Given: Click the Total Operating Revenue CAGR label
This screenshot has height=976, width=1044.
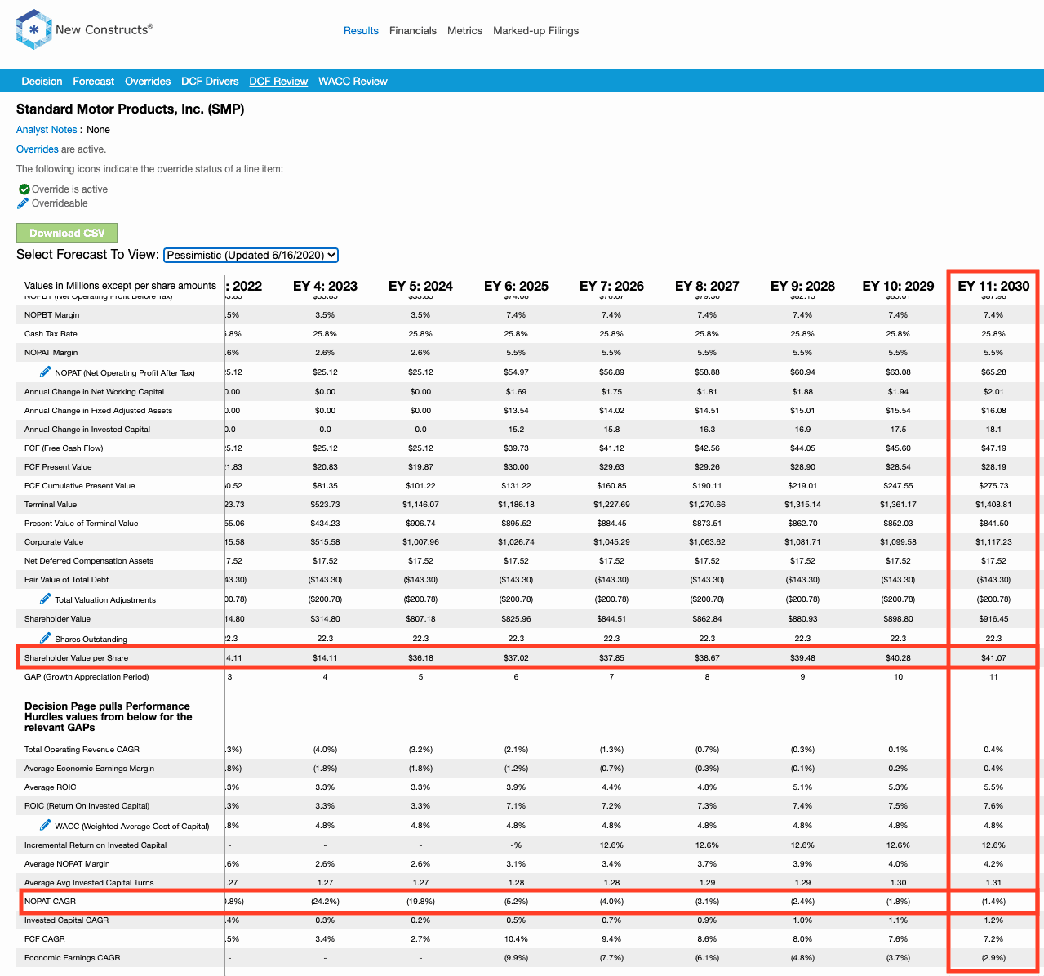Looking at the screenshot, I should click(x=82, y=750).
